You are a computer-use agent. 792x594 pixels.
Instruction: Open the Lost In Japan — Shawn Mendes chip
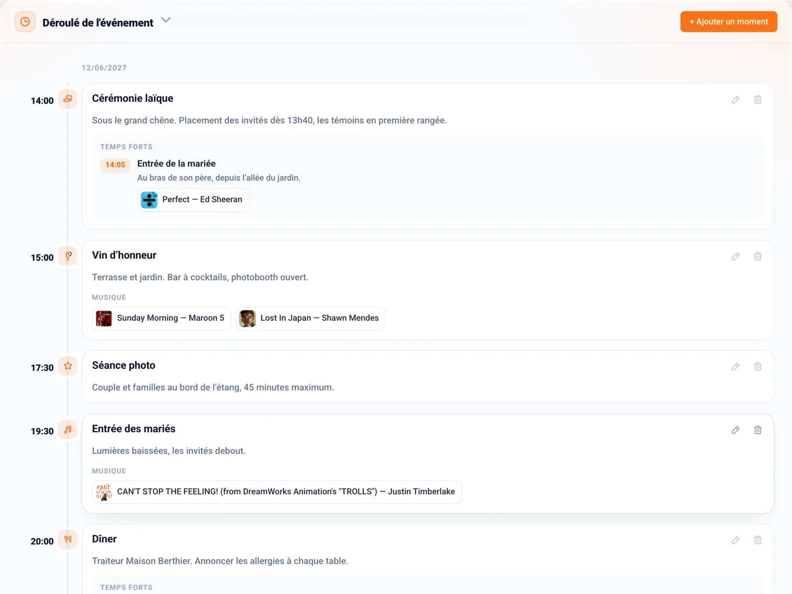tap(310, 318)
